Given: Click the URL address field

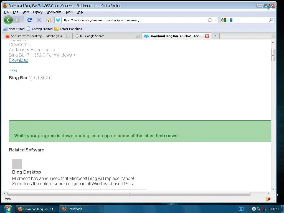Looking at the screenshot, I should coord(134,20).
